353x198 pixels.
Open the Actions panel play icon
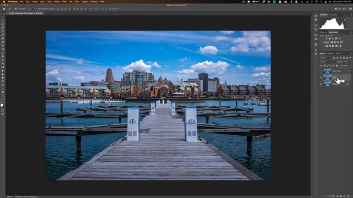point(316,20)
